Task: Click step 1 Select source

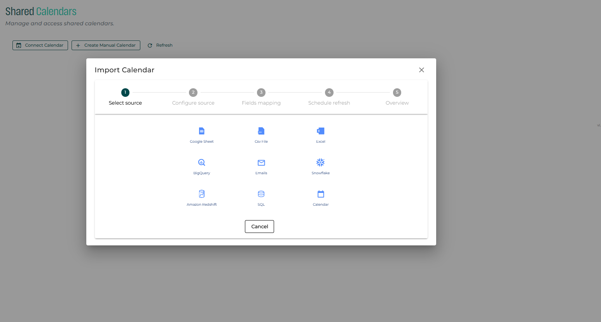Action: tap(125, 93)
